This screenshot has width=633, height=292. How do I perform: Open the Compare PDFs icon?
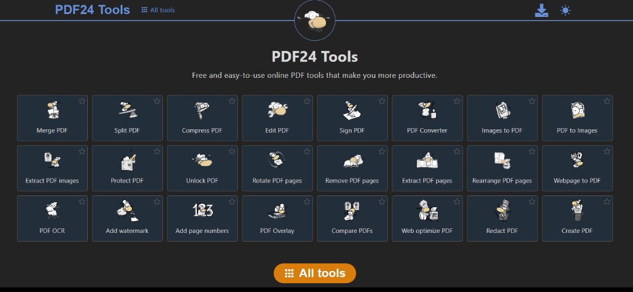(x=352, y=211)
